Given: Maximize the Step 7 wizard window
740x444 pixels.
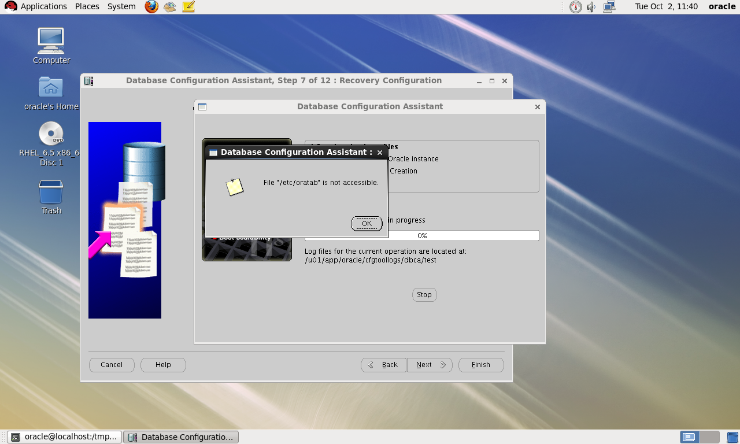Looking at the screenshot, I should tap(492, 81).
